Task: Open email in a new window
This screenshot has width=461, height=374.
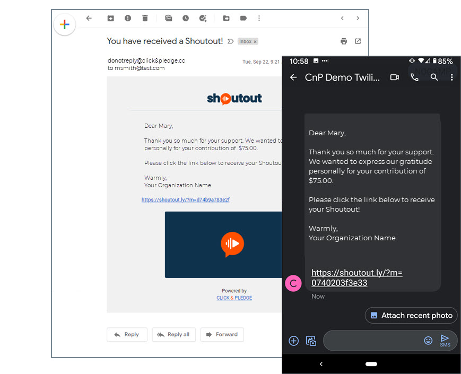Action: [358, 41]
